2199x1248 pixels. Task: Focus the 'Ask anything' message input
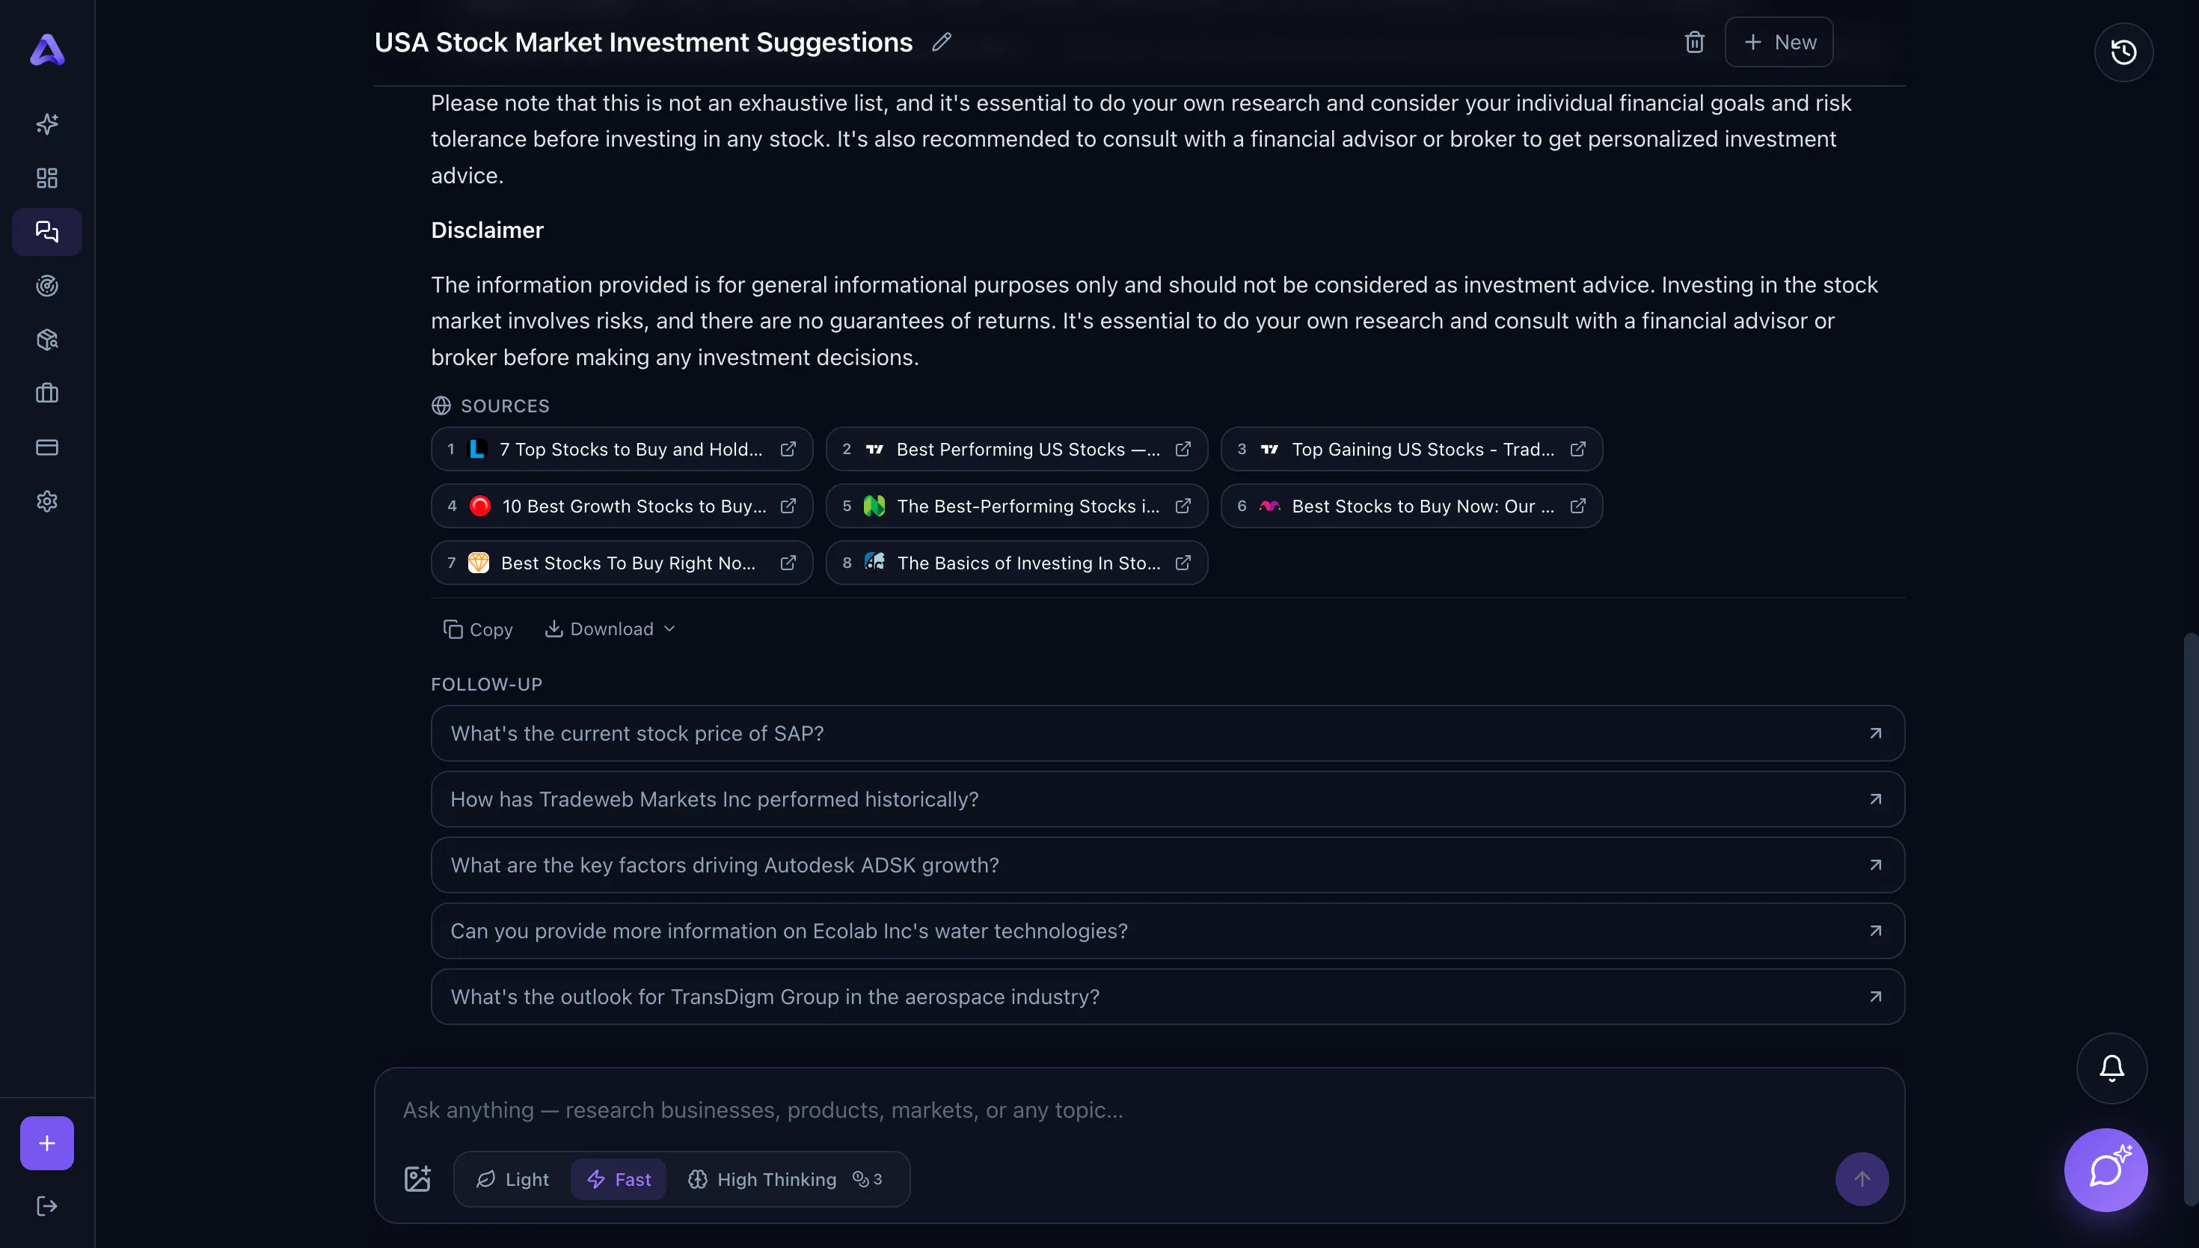click(x=1139, y=1111)
